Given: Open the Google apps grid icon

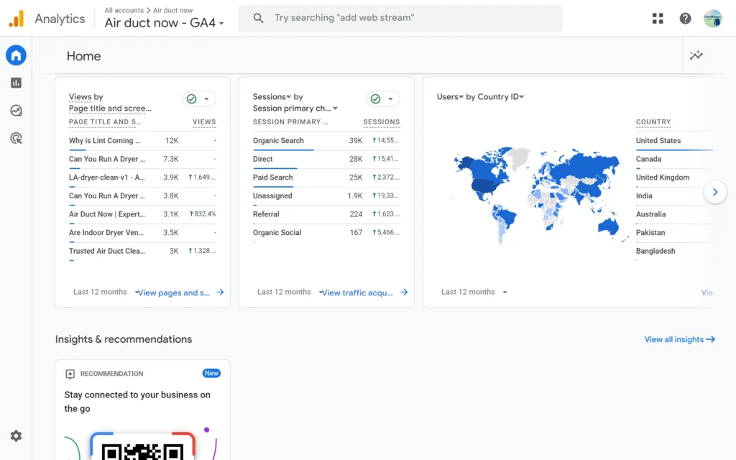Looking at the screenshot, I should (658, 19).
